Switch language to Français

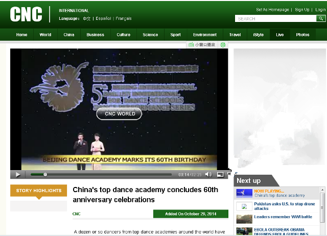pos(124,18)
